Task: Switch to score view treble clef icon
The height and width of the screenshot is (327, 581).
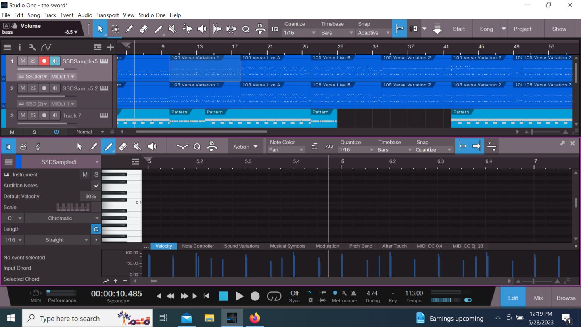Action: pyautogui.click(x=38, y=147)
